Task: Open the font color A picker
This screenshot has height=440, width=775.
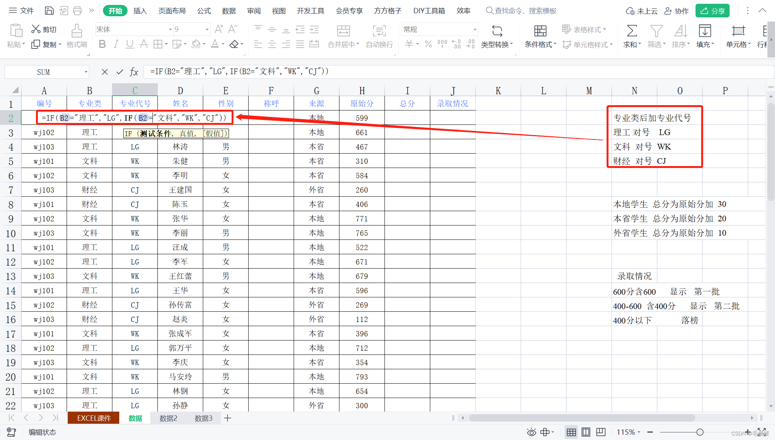Action: (215, 44)
